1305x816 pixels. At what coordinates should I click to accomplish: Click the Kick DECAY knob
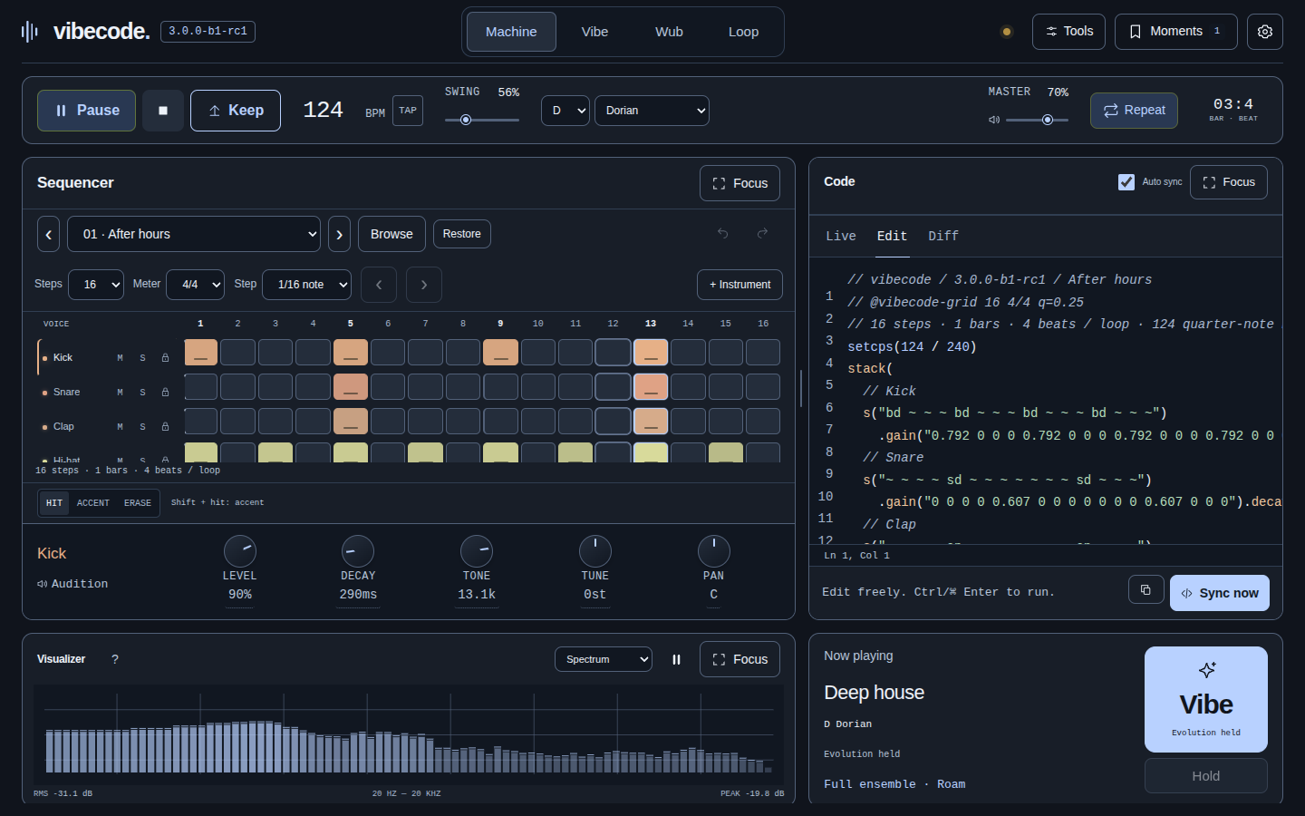click(x=358, y=551)
